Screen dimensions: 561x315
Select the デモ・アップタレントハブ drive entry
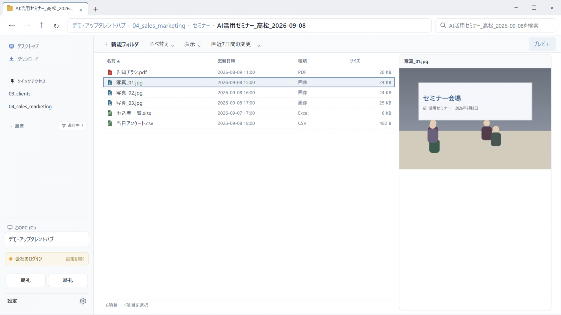pyautogui.click(x=47, y=239)
